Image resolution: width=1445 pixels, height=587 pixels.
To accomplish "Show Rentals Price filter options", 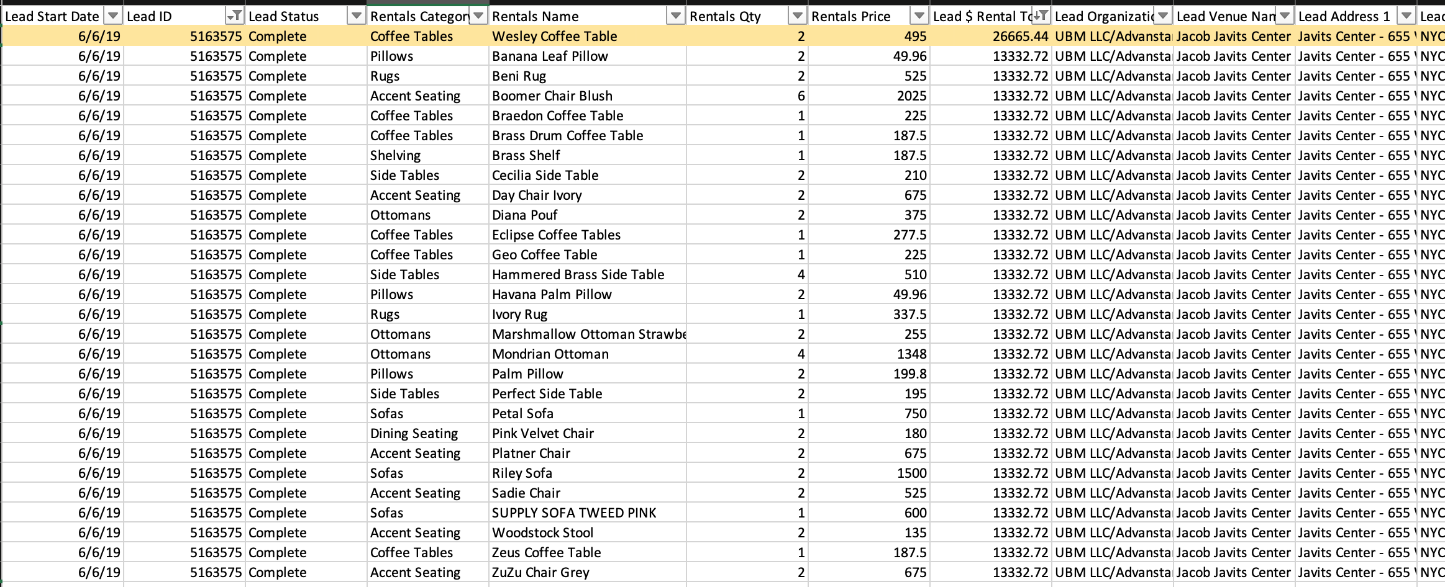I will tap(919, 16).
